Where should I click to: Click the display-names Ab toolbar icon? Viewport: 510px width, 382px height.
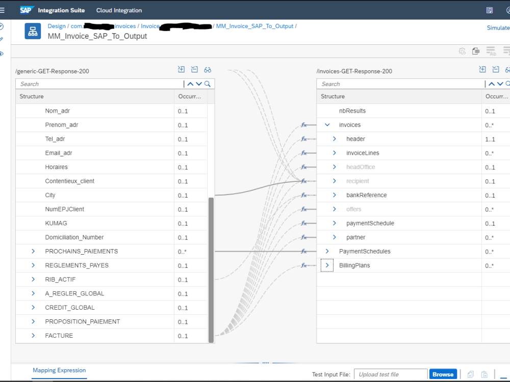[491, 51]
